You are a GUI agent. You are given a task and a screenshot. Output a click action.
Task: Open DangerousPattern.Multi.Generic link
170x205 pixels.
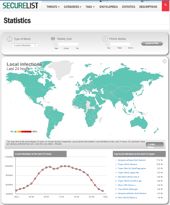coord(132,193)
